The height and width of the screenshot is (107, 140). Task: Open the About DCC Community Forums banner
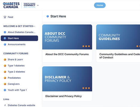tap(67, 37)
